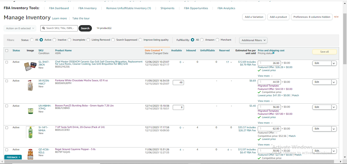
Task: Select Fulfilled By Amazon radio button
Action: [202, 40]
